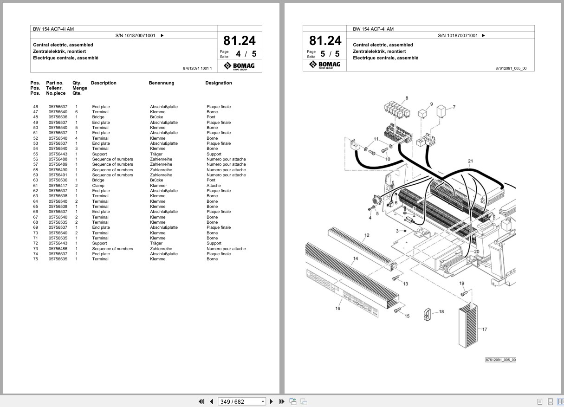Click the 'Designation' column header
Screen dimensions: 564x407
[219, 83]
